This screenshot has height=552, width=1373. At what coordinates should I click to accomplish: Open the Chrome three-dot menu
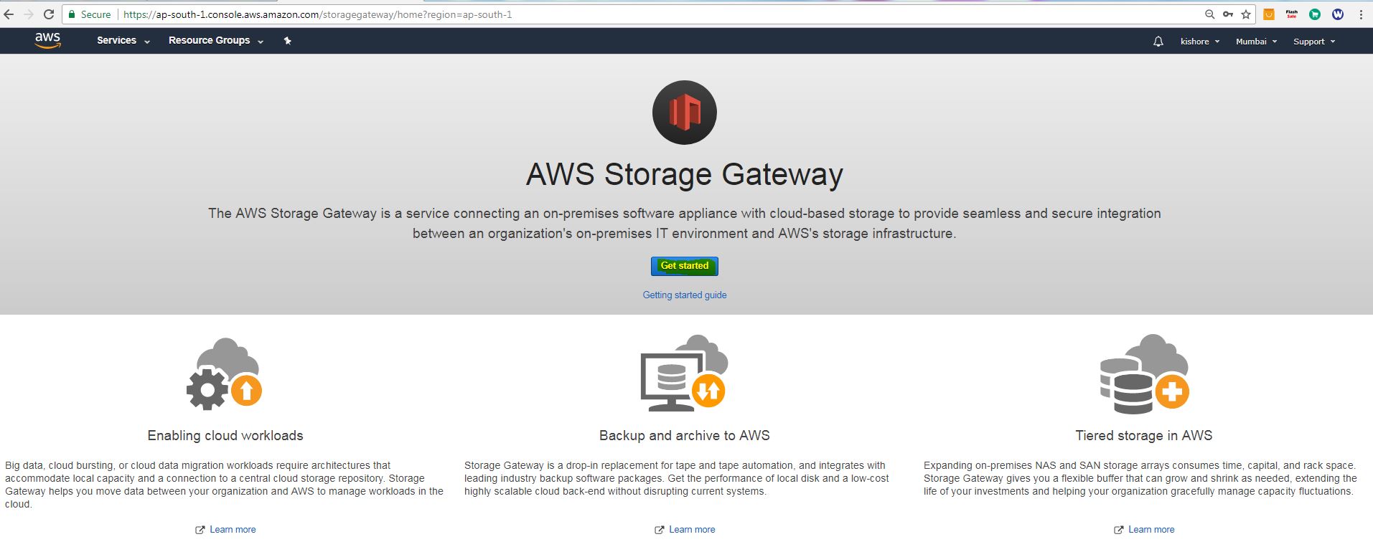coord(1361,14)
